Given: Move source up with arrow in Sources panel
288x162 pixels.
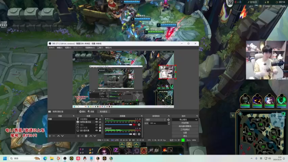Looking at the screenshot, I should click(x=91, y=136).
